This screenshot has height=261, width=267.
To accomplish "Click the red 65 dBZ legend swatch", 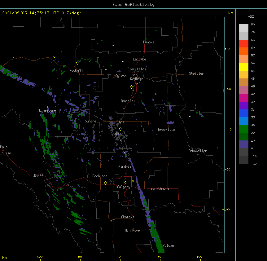I will coord(243,43).
